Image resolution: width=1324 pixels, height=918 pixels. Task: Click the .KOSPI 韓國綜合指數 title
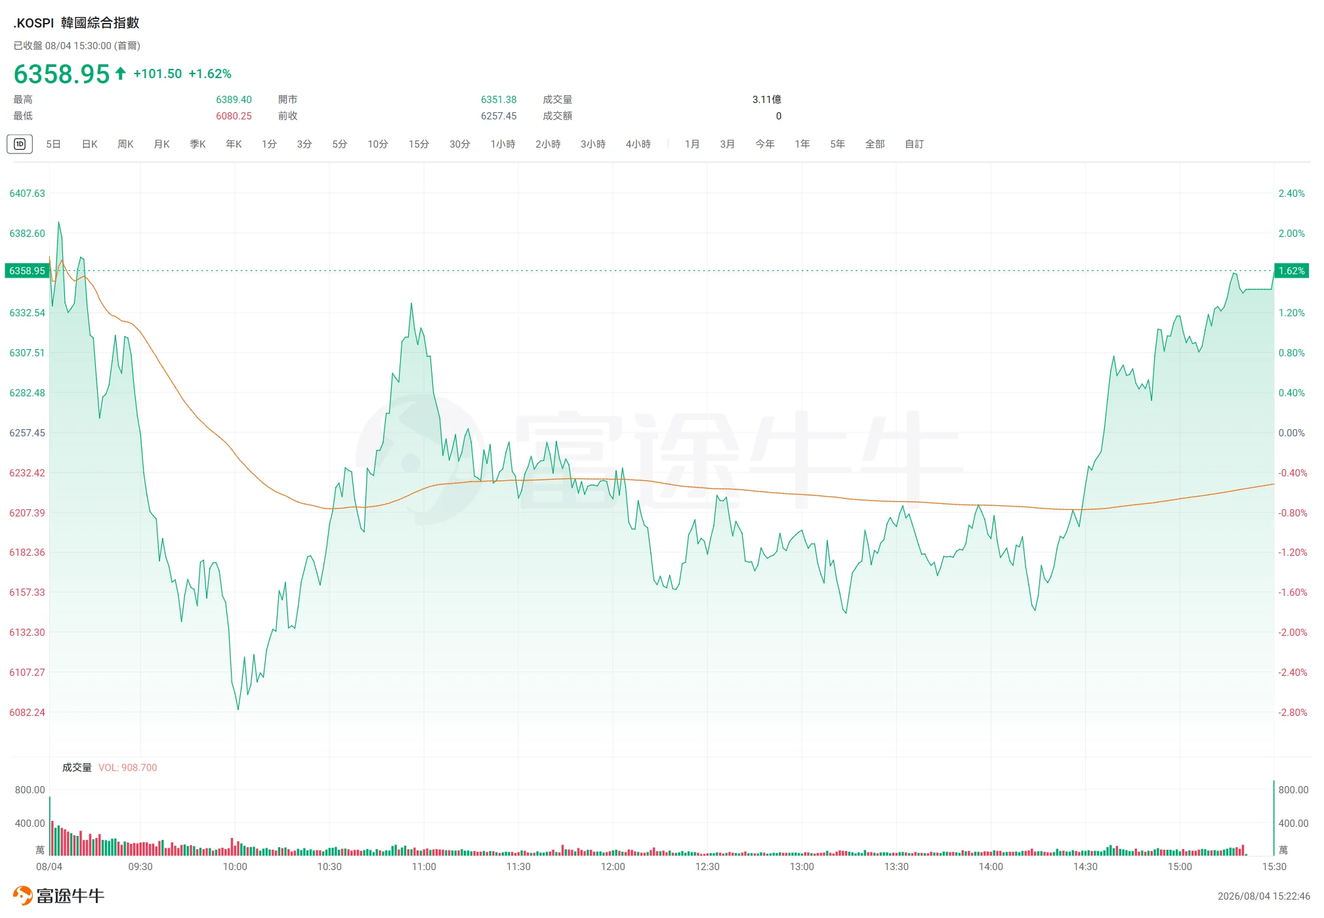(77, 23)
